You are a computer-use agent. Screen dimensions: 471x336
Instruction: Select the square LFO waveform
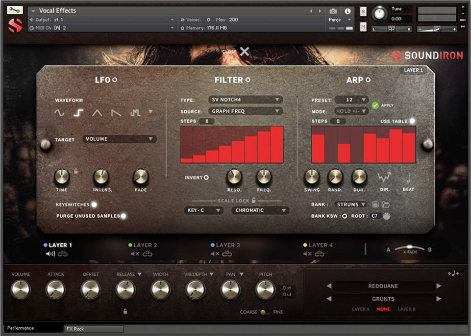point(78,112)
